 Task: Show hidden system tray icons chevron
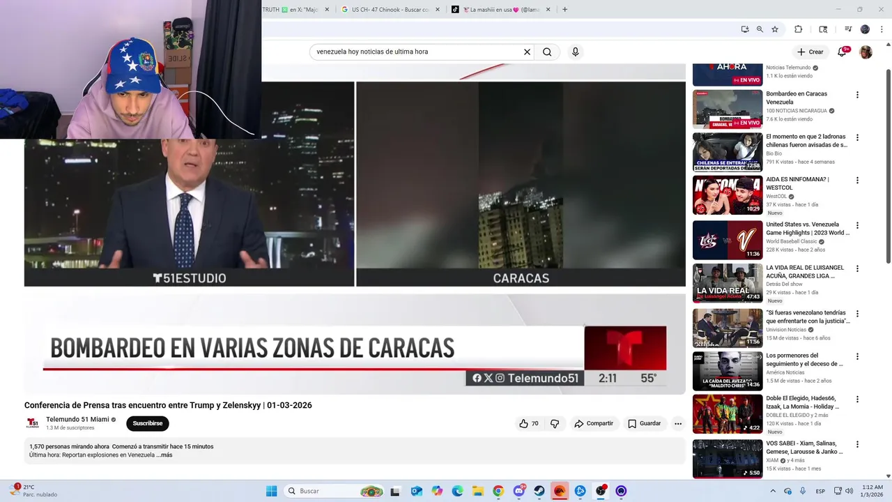[773, 491]
